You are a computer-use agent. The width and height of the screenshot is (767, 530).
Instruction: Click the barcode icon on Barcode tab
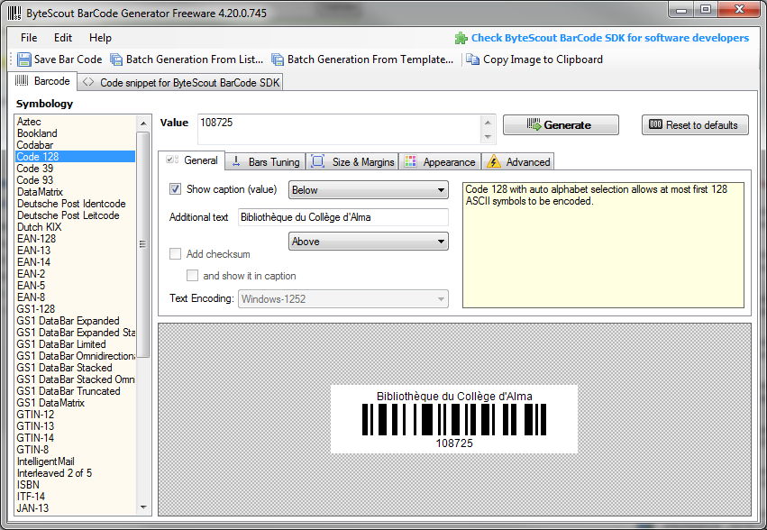pyautogui.click(x=22, y=81)
